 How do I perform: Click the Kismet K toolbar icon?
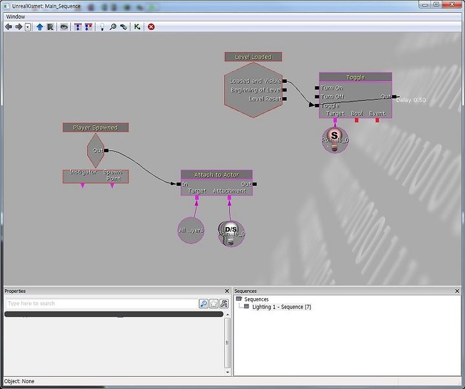[137, 27]
